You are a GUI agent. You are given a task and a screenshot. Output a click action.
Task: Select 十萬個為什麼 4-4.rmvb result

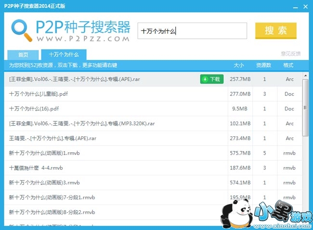point(153,168)
